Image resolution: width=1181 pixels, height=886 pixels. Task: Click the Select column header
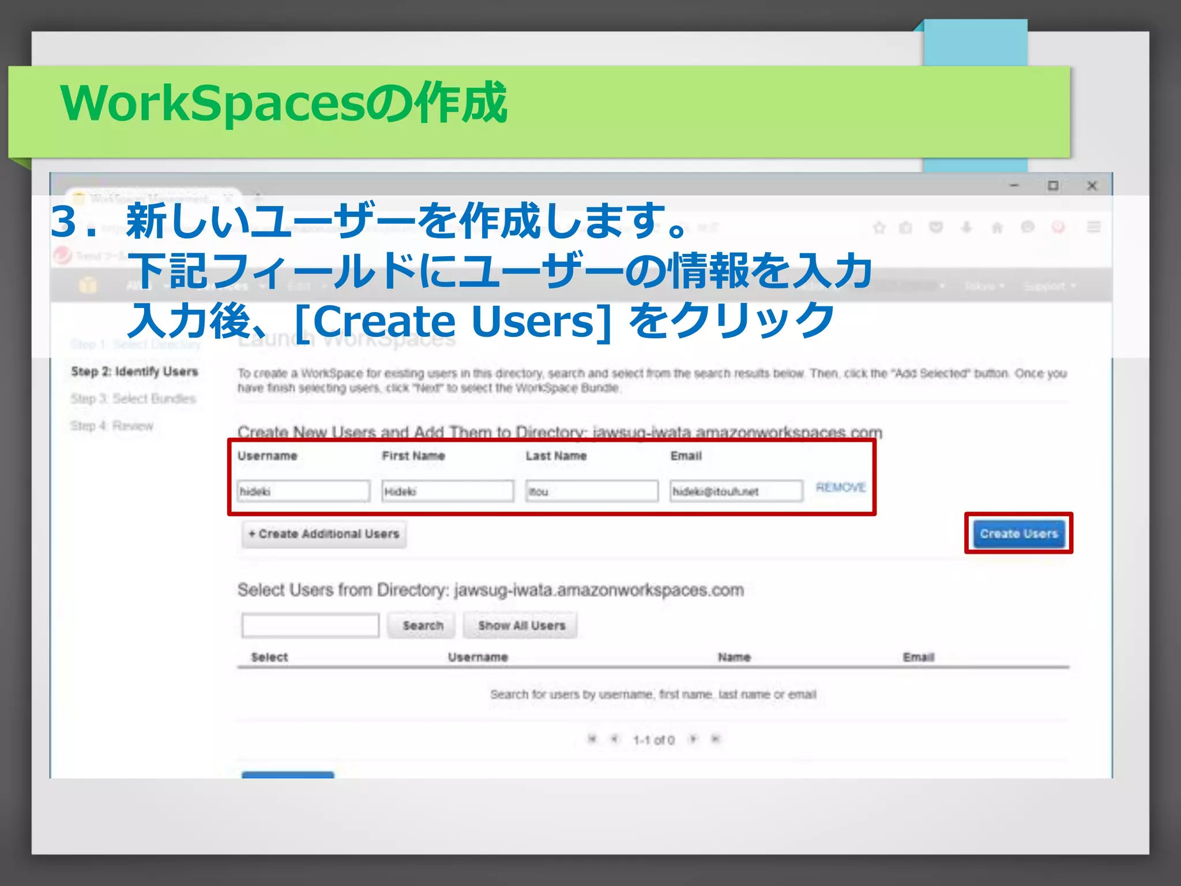pyautogui.click(x=269, y=657)
